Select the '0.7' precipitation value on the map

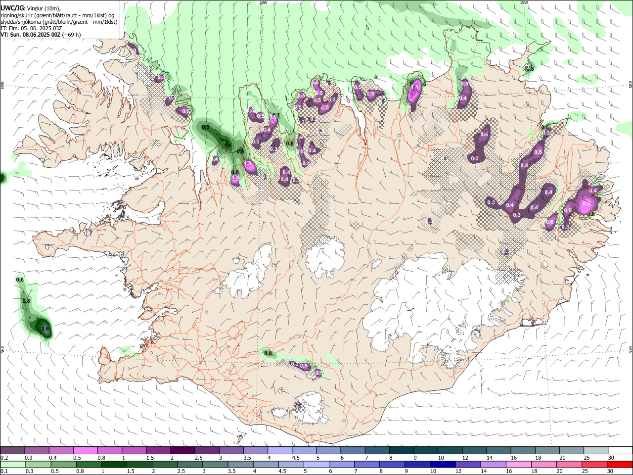(276, 116)
